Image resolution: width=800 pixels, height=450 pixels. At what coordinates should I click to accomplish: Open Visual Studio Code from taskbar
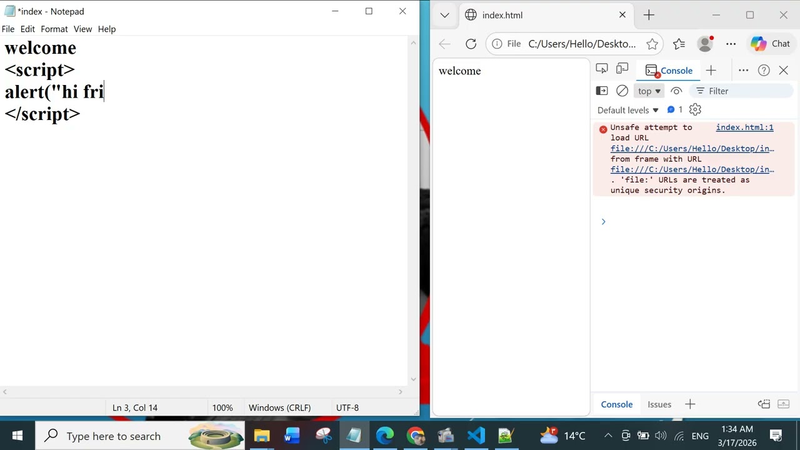(x=476, y=436)
